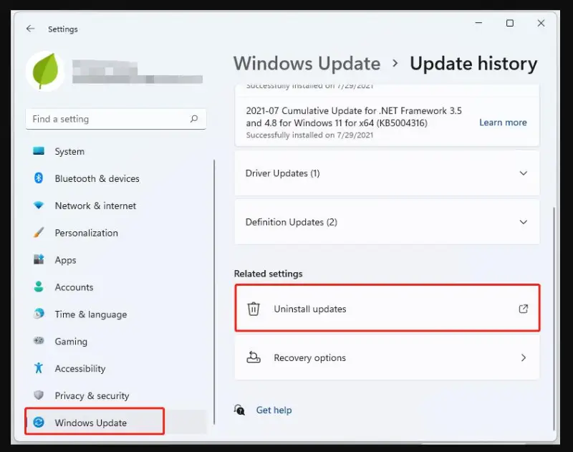The image size is (573, 452).
Task: Select Privacy & security category
Action: click(x=116, y=395)
